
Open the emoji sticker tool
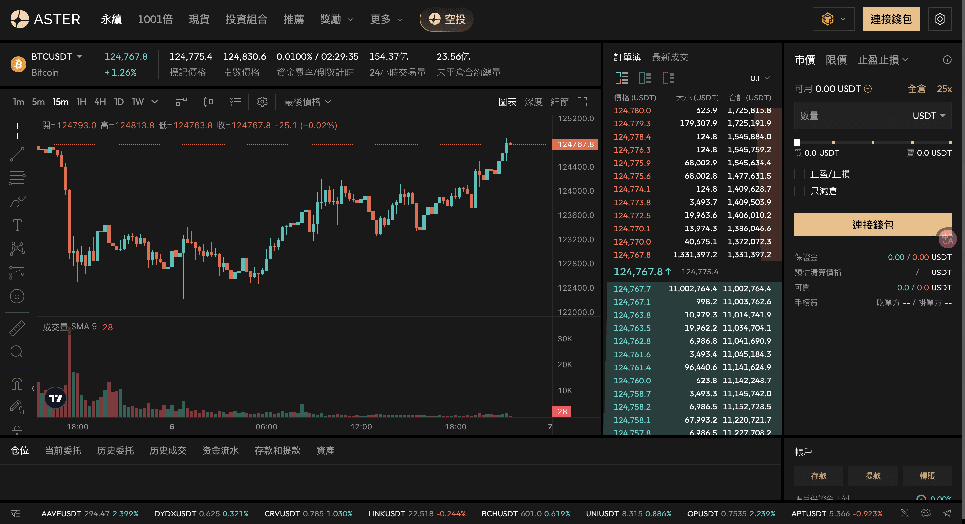coord(17,296)
